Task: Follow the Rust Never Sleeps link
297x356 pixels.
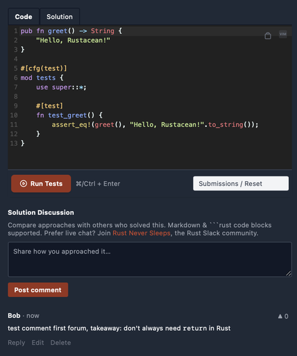Action: 142,233
